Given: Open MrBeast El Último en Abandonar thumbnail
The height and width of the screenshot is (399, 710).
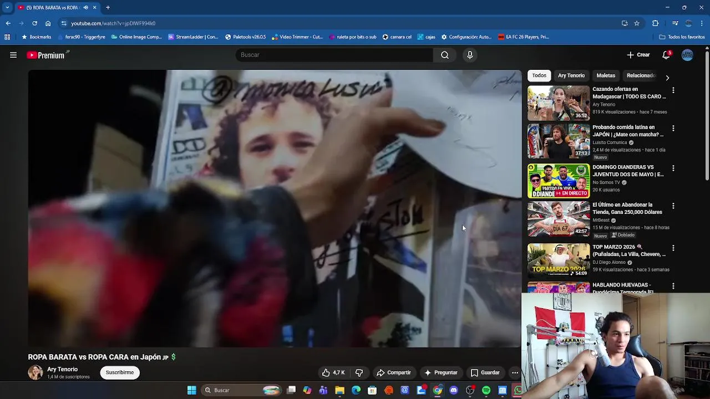Looking at the screenshot, I should coord(559,219).
